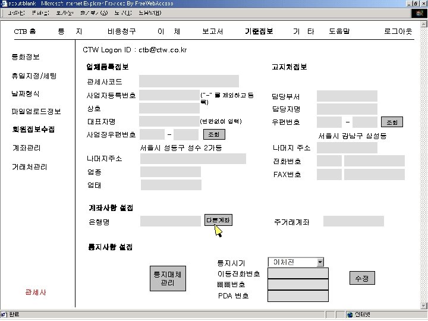
Task: Open the 기준정보 navigation tab
Action: coord(259,32)
